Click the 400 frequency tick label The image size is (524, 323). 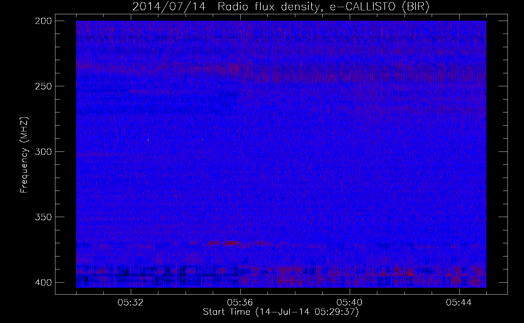tap(43, 282)
